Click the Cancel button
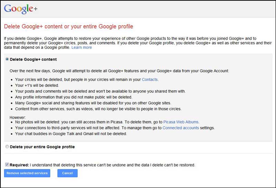This screenshot has height=188, width=276. click(x=67, y=173)
